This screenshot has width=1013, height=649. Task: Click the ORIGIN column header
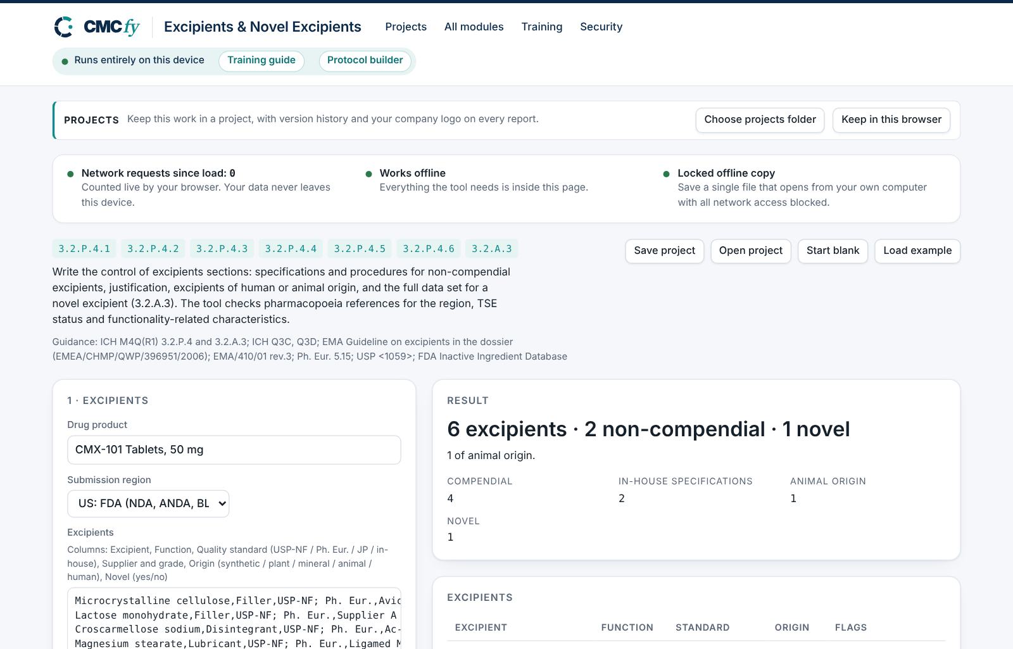coord(792,627)
